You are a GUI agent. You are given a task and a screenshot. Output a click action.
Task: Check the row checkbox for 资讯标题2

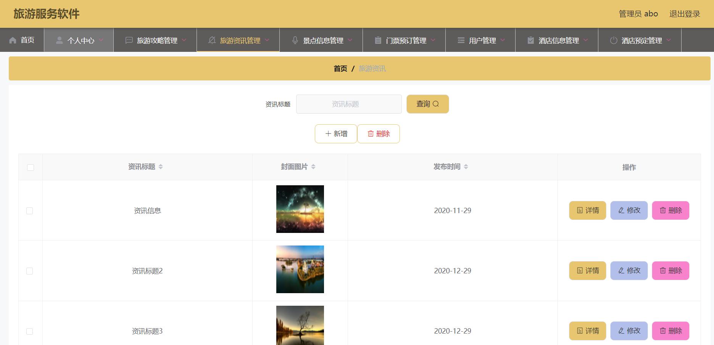click(x=30, y=271)
